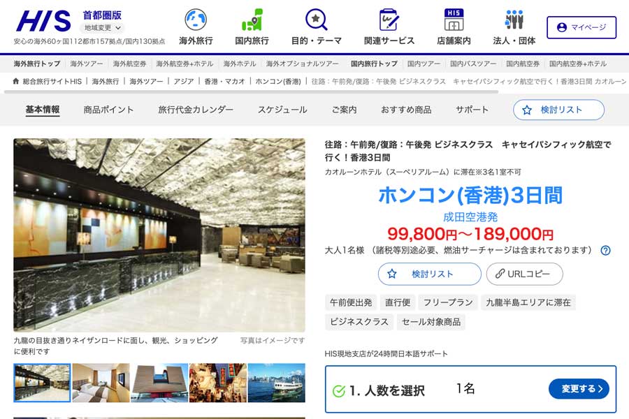Click the セール対象商品 tag
The height and width of the screenshot is (419, 629).
point(431,322)
